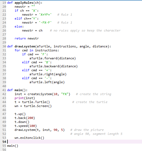Screen dimensions: 142x151
Task: Click line number 30 in the gutter
Action: point(4,46)
